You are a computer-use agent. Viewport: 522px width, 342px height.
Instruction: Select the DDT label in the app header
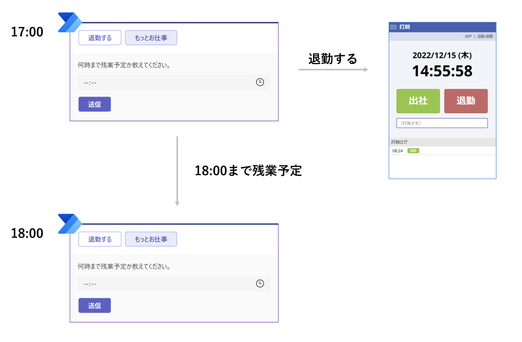pos(468,36)
